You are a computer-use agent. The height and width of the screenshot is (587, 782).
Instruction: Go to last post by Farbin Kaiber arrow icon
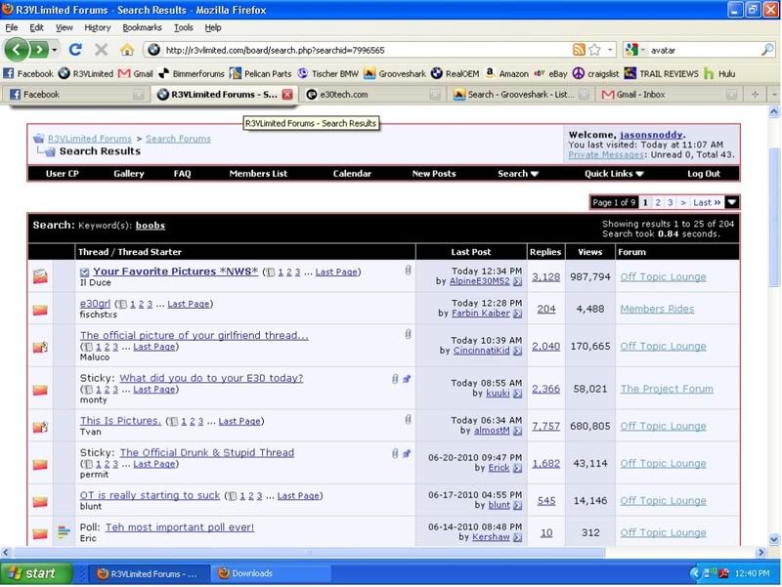[x=518, y=314]
